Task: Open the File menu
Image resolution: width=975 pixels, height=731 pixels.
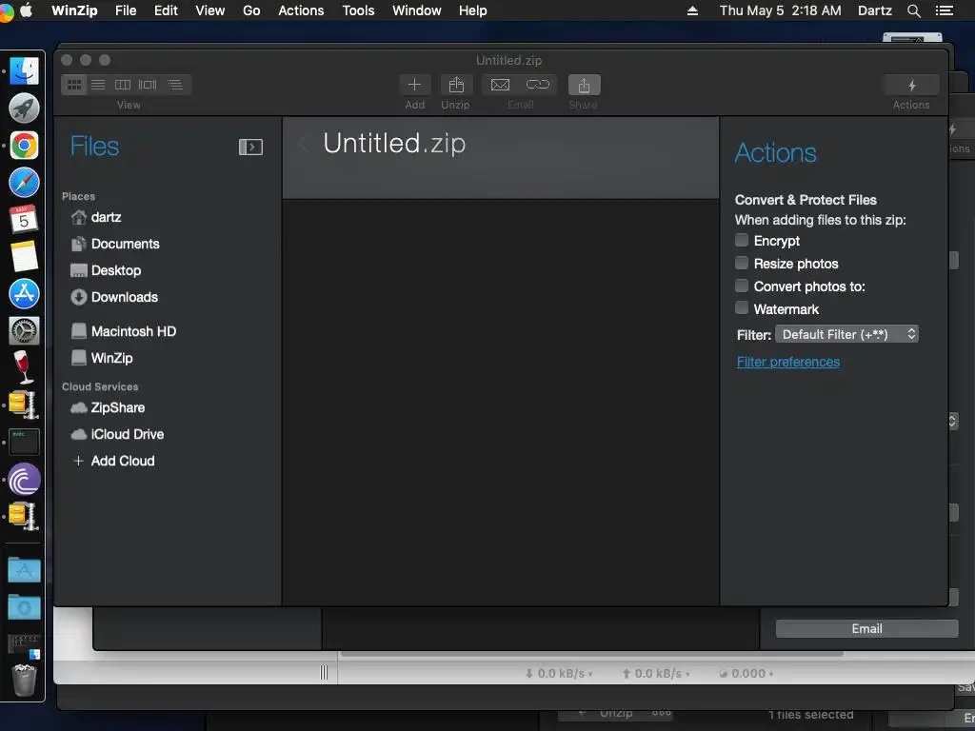Action: click(126, 10)
